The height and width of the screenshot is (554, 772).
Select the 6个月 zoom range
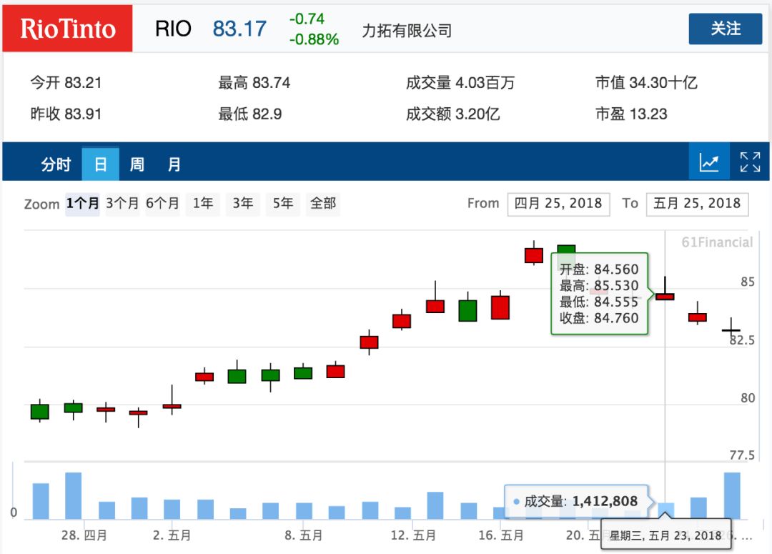coord(162,204)
